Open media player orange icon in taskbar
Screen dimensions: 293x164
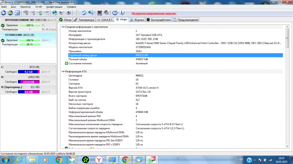click(45, 160)
